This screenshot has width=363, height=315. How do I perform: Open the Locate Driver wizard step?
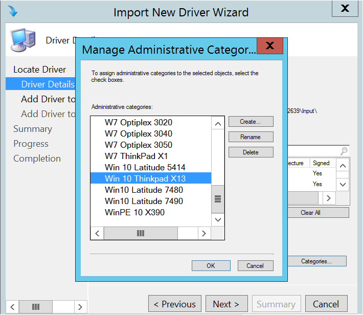39,70
